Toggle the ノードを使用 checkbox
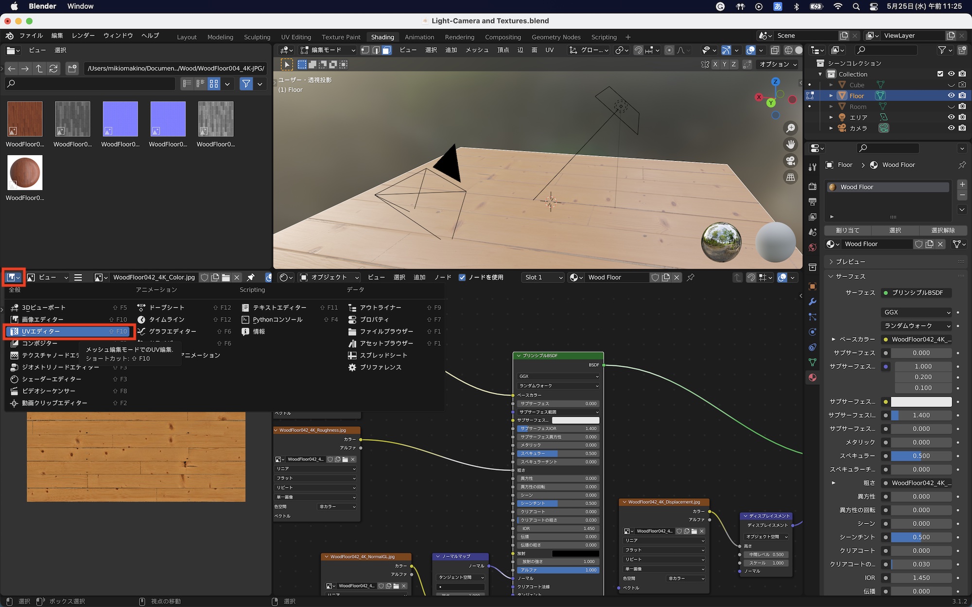Viewport: 972px width, 607px height. tap(462, 277)
